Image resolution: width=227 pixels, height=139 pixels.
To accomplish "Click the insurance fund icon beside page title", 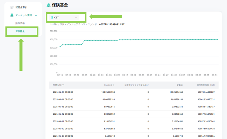I will point(48,5).
